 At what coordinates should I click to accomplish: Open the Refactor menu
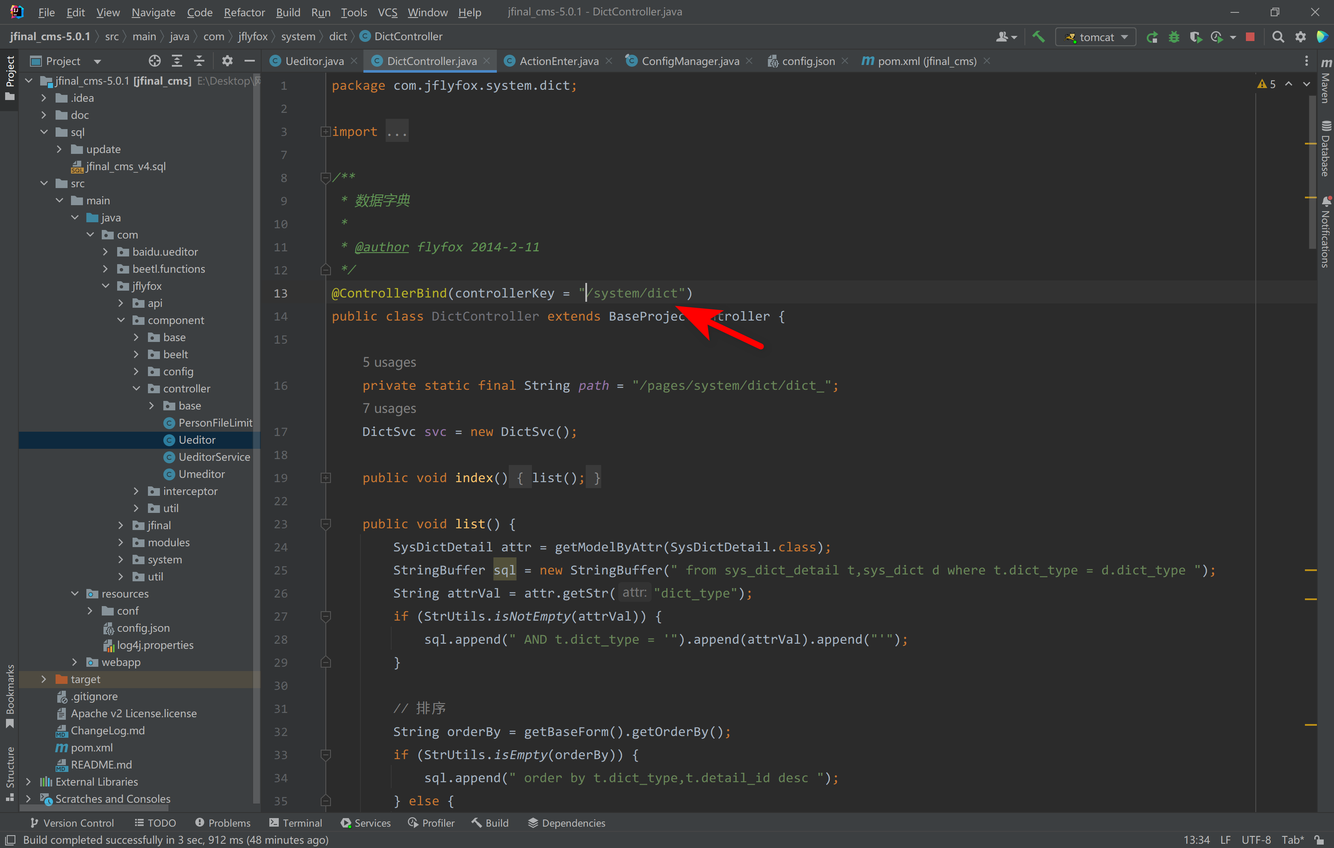[244, 12]
